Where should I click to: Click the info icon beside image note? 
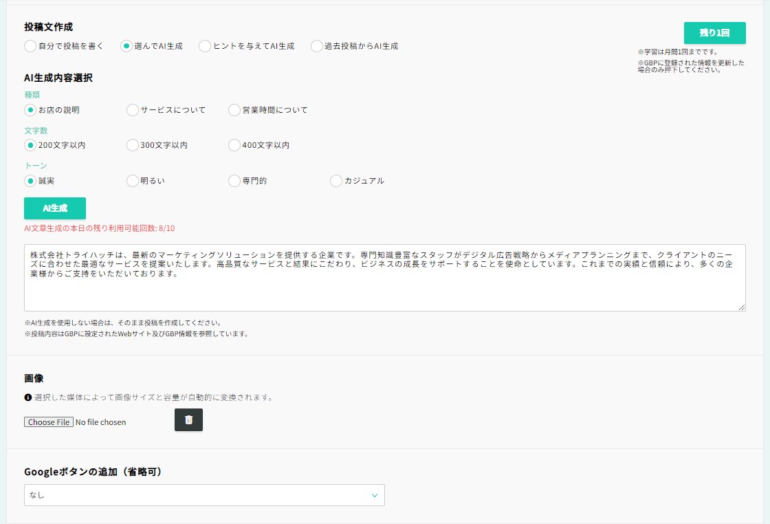coord(28,397)
